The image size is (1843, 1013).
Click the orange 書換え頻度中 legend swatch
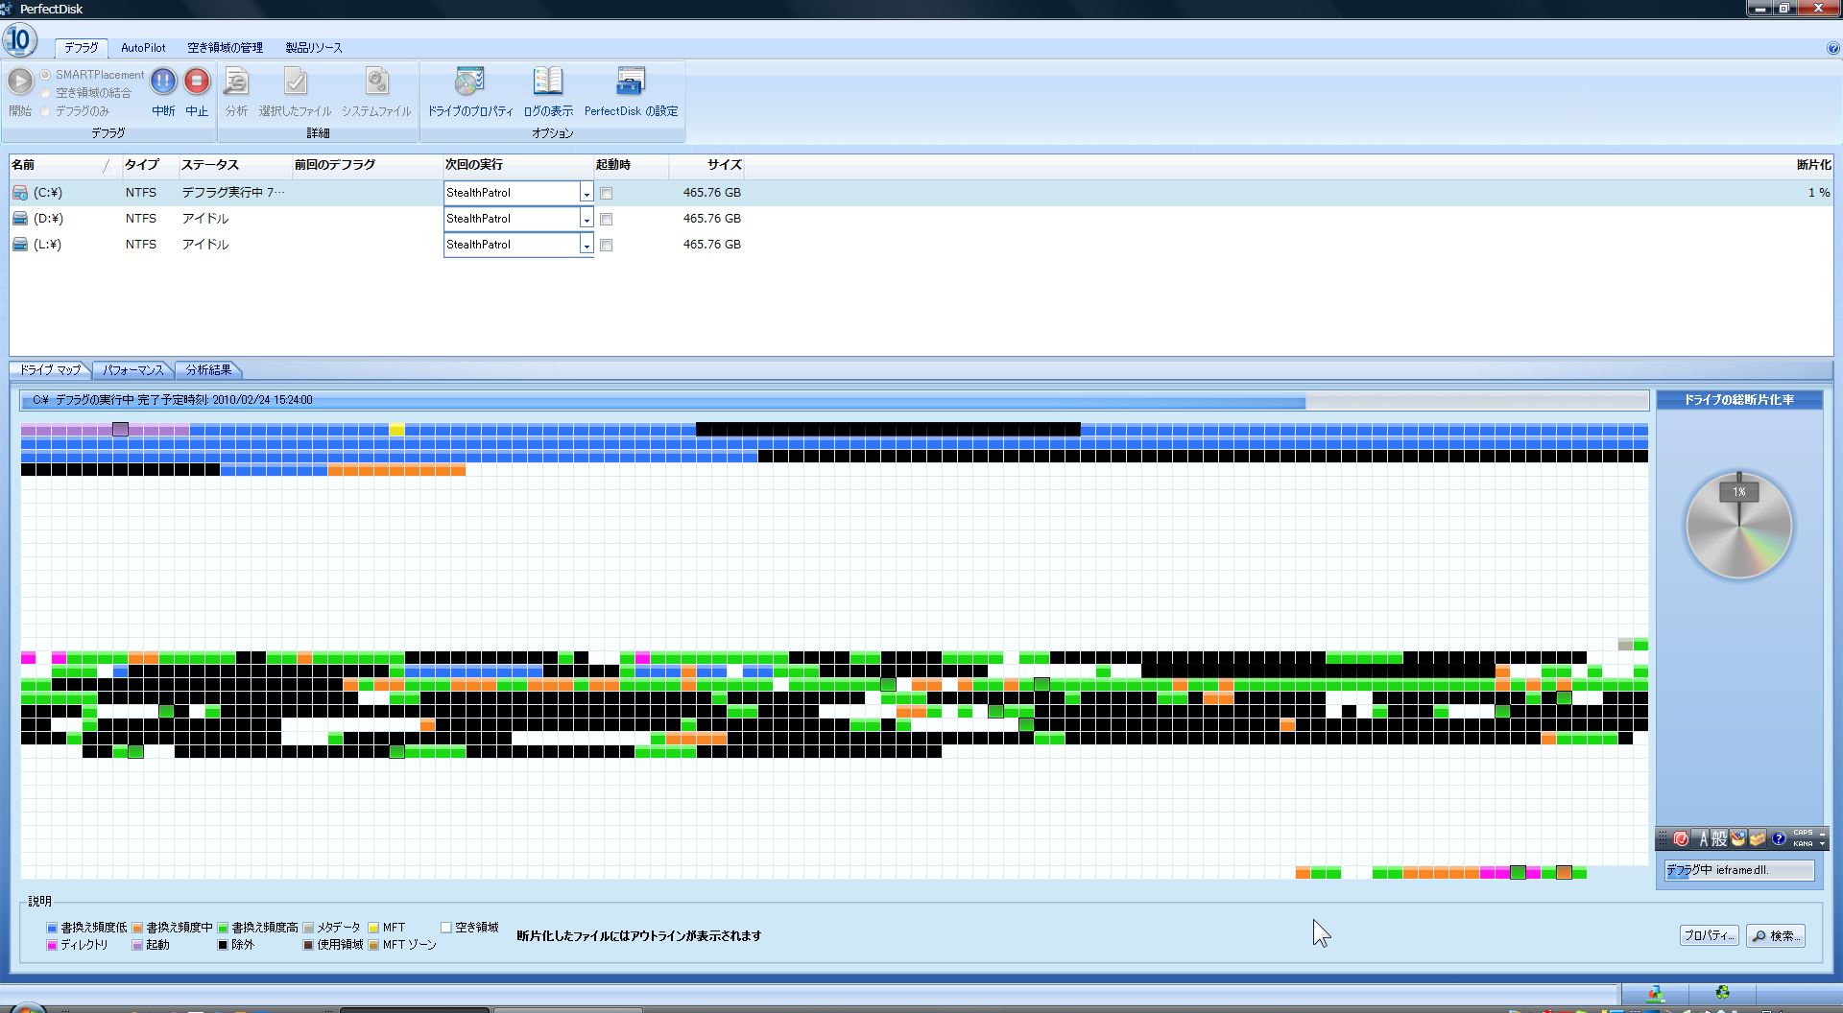pos(137,929)
